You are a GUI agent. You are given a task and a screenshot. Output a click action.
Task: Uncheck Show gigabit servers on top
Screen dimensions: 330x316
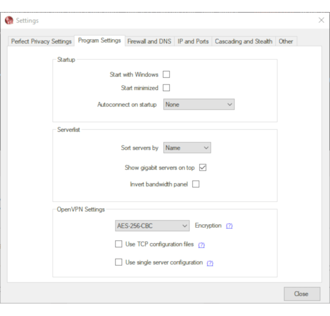(x=203, y=167)
